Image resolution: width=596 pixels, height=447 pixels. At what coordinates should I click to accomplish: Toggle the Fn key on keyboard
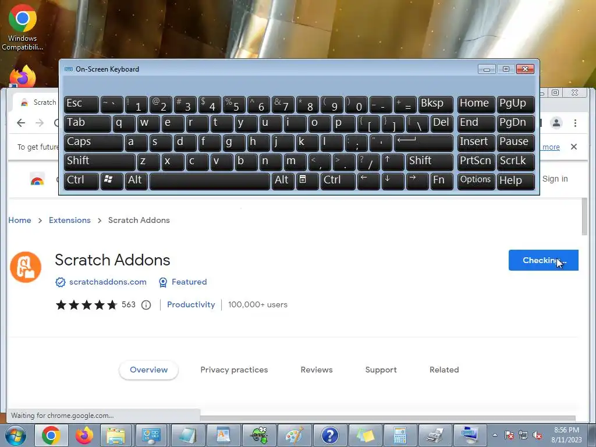442,181
